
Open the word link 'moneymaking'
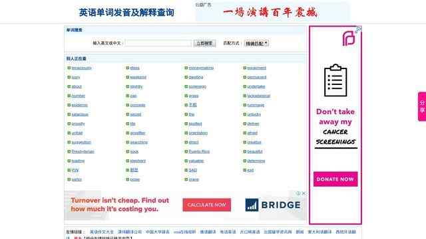pos(201,68)
